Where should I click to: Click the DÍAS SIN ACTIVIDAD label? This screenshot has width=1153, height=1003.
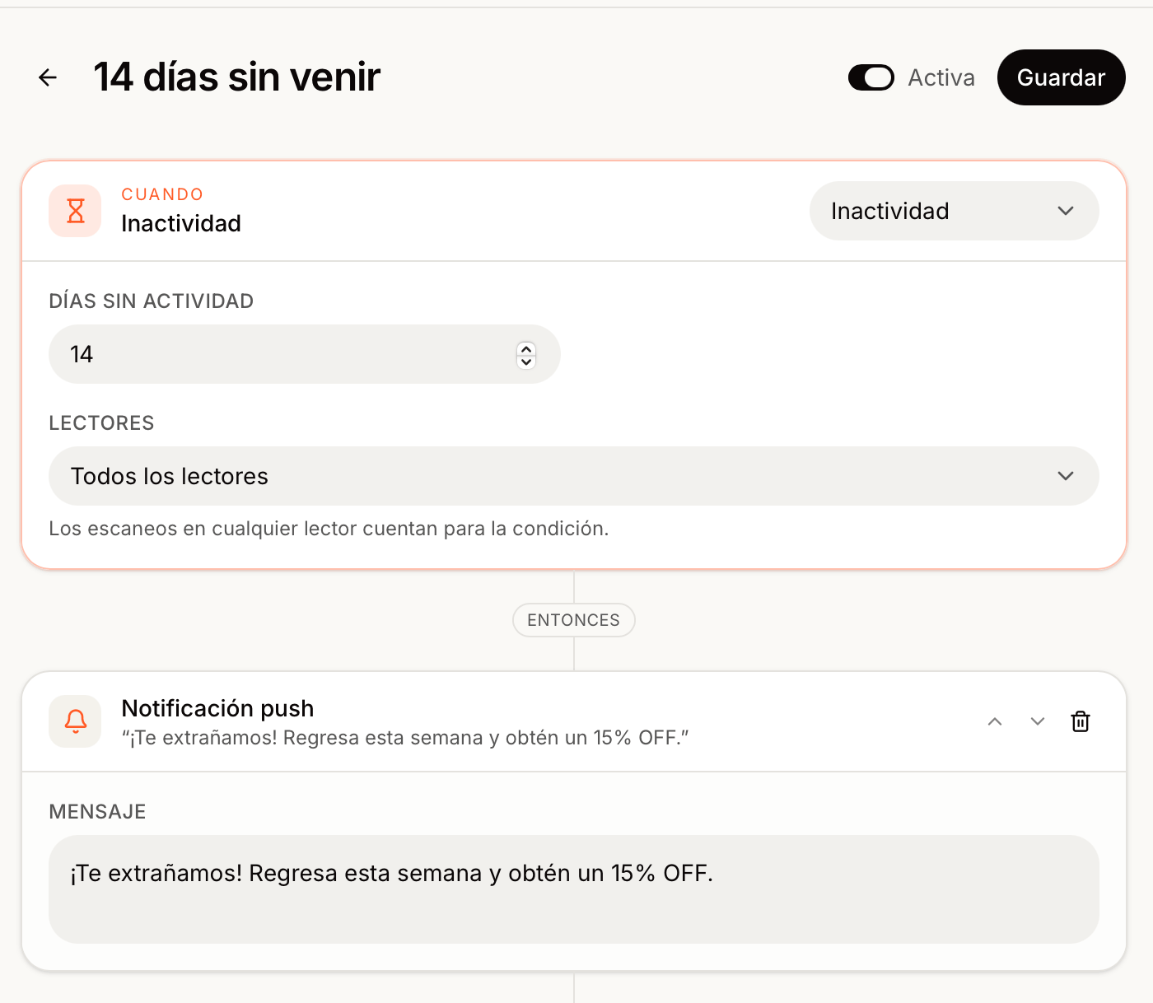[x=151, y=301]
